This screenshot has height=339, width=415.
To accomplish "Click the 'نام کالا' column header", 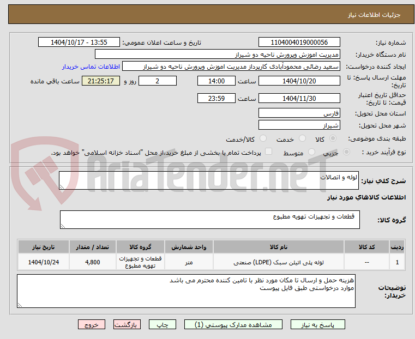I will [x=279, y=247].
